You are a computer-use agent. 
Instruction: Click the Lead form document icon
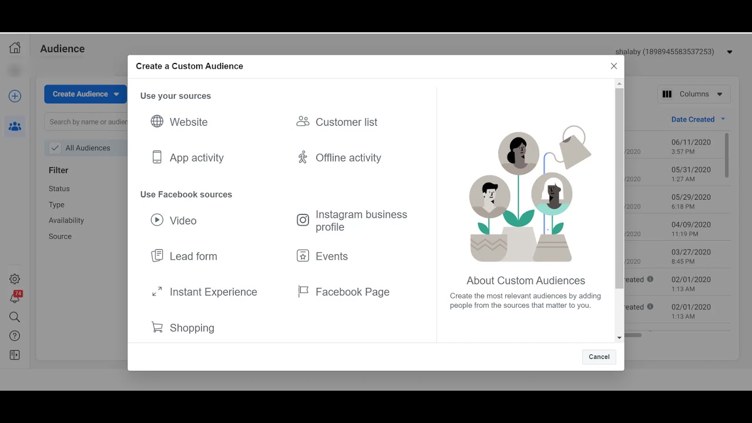point(157,256)
